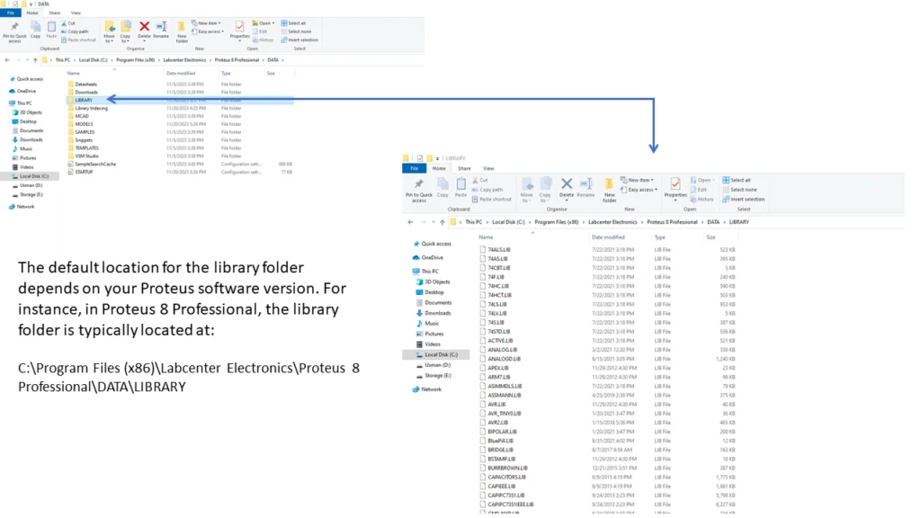Expand Easy access dropdown in LIBRARY window
Screen dimensions: 921x518
(641, 190)
